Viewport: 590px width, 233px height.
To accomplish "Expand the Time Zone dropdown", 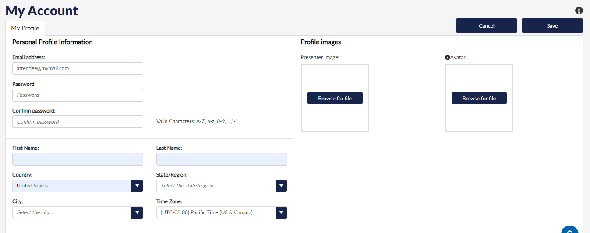I will (x=281, y=212).
